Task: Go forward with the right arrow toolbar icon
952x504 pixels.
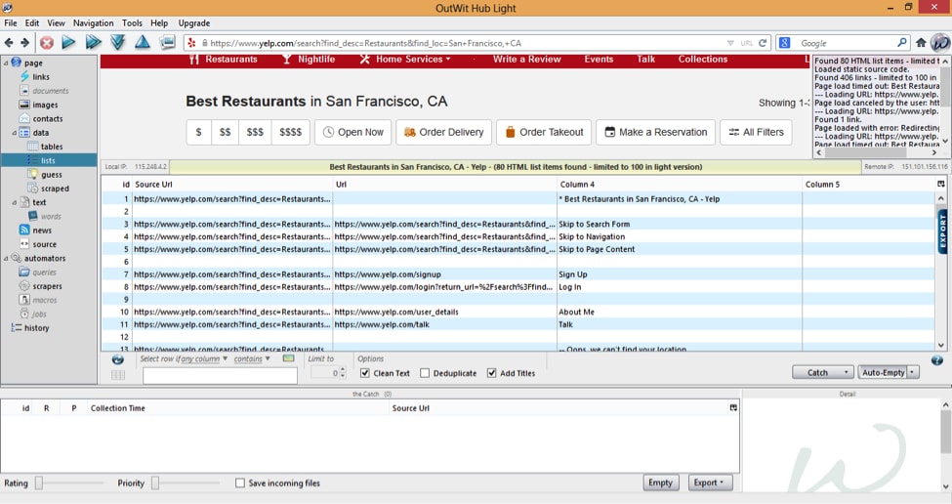Action: (24, 43)
